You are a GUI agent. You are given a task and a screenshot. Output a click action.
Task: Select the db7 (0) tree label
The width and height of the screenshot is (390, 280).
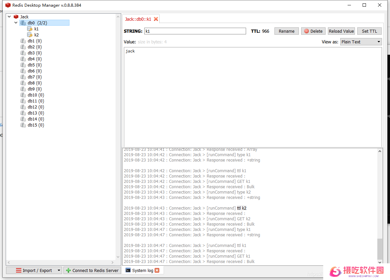click(x=35, y=77)
